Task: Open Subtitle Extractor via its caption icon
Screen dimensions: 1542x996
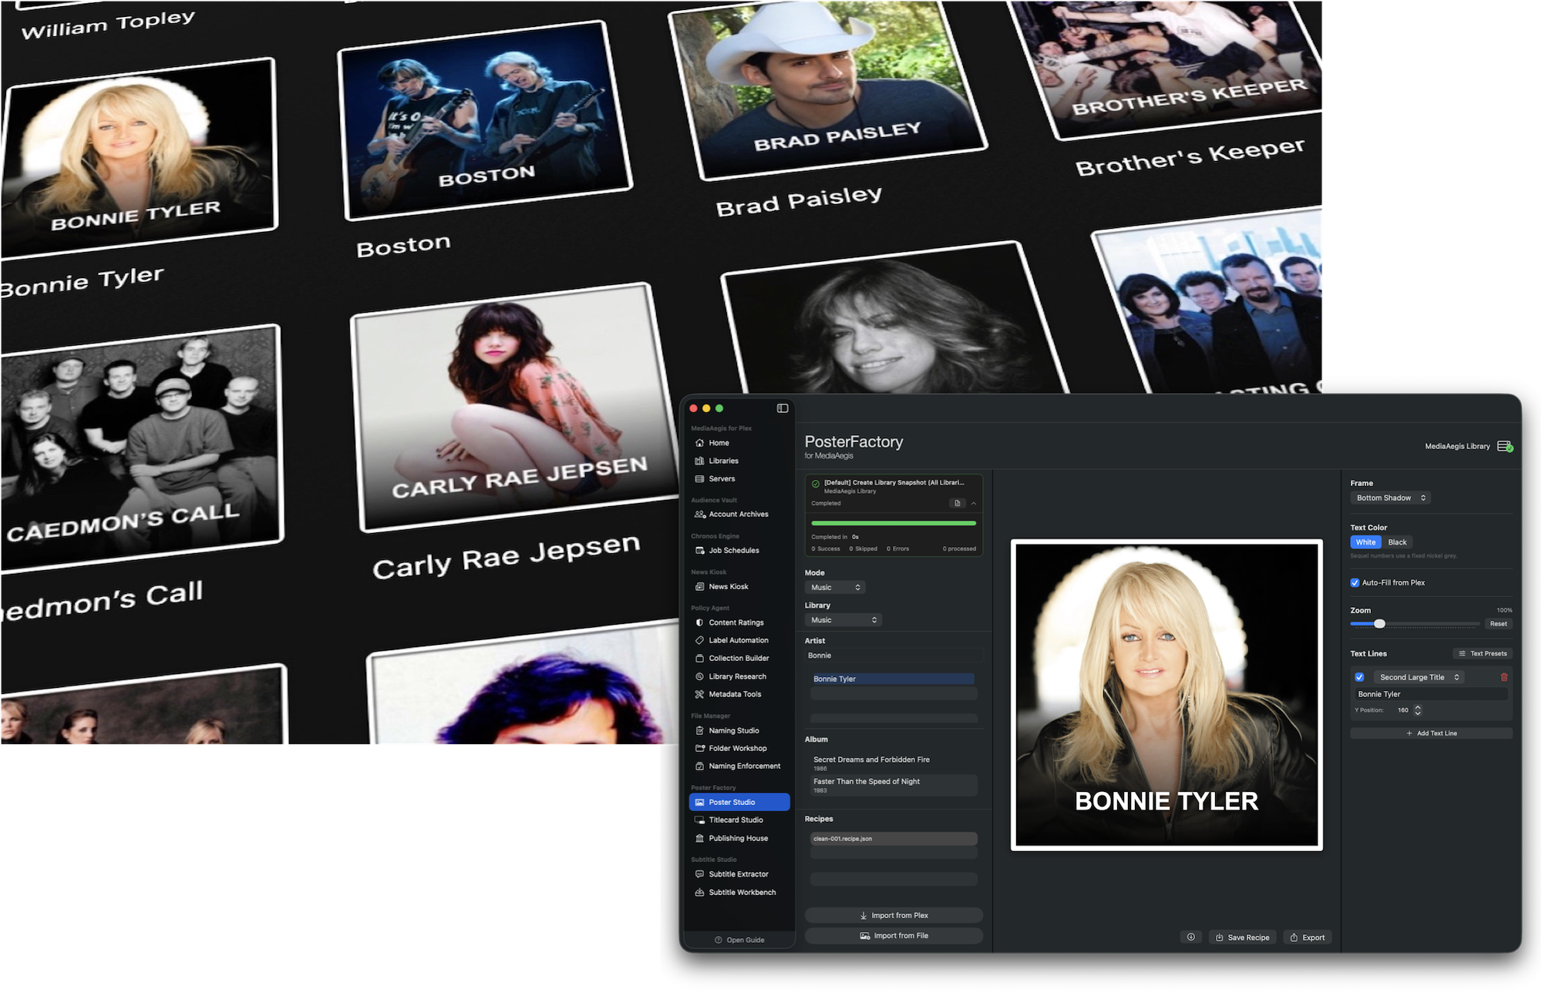Action: tap(699, 874)
